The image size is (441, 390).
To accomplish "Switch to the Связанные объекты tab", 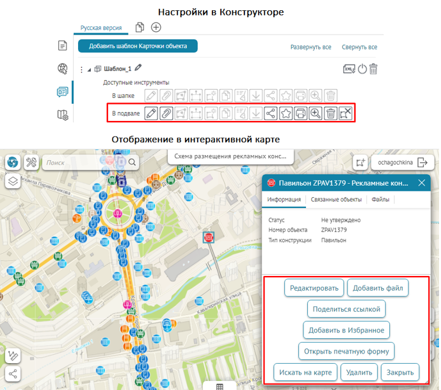I will tap(336, 200).
